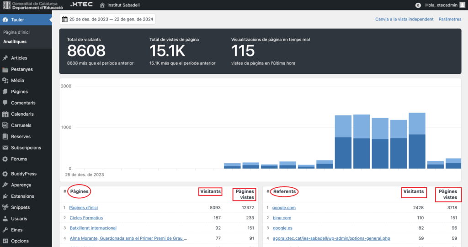Click the Comentaris speech bubble icon

[5, 103]
